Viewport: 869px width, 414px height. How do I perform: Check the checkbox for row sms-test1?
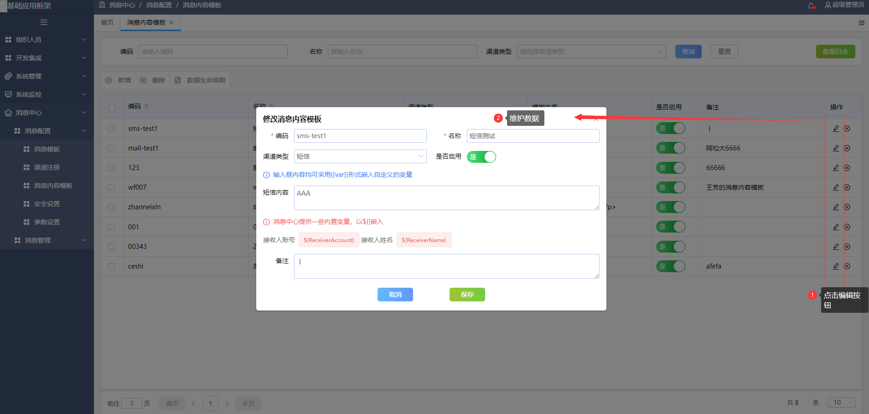pos(111,129)
